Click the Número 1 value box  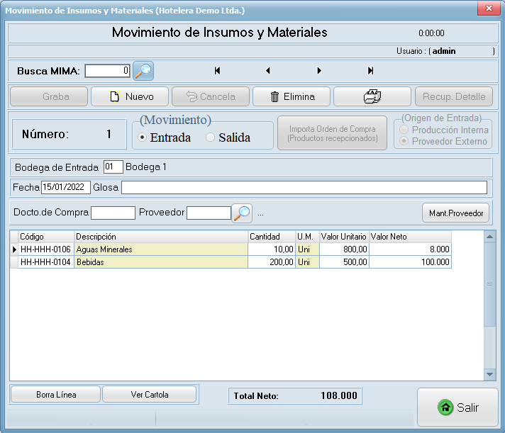pos(70,134)
